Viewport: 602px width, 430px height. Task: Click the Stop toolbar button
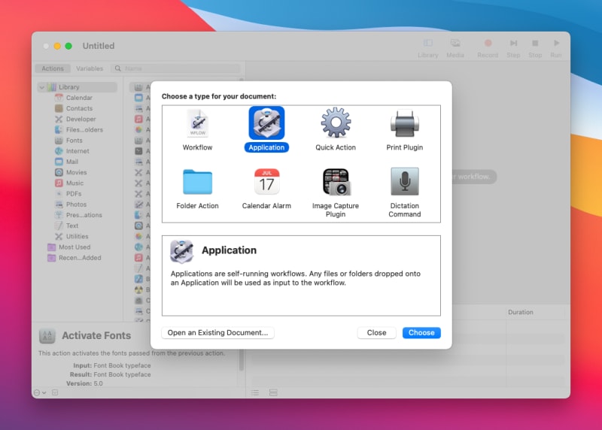(535, 48)
